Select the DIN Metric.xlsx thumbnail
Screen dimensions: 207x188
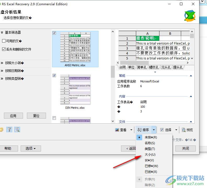pos(75,89)
